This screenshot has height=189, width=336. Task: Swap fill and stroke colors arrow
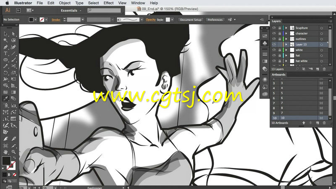click(15, 158)
